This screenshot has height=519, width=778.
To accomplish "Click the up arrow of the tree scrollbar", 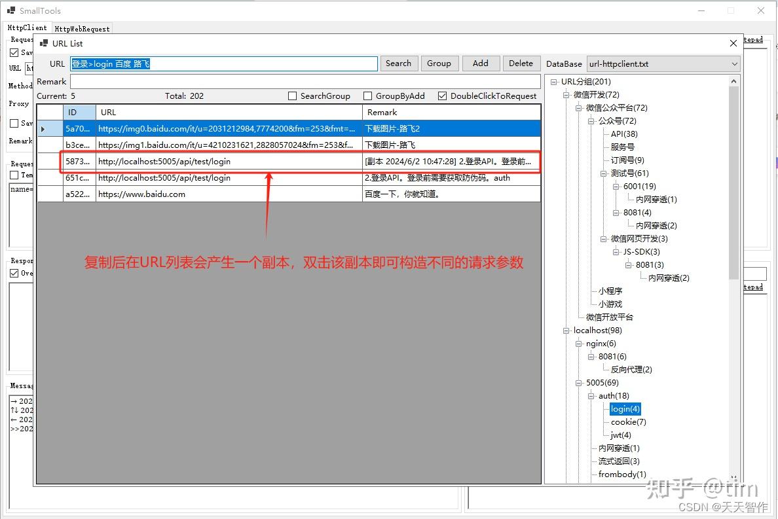I will (x=734, y=81).
